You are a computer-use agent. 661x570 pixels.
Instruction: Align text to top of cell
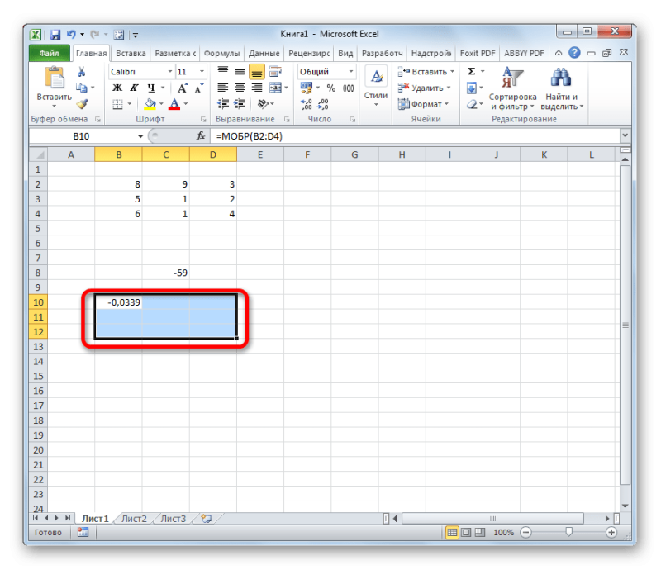pos(222,72)
